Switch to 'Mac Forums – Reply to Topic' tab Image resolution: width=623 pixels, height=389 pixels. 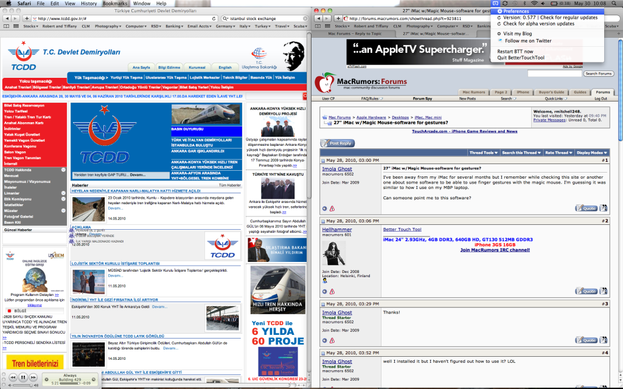(355, 34)
